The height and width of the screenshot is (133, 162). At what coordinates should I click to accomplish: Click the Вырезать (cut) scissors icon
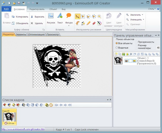click(32, 17)
